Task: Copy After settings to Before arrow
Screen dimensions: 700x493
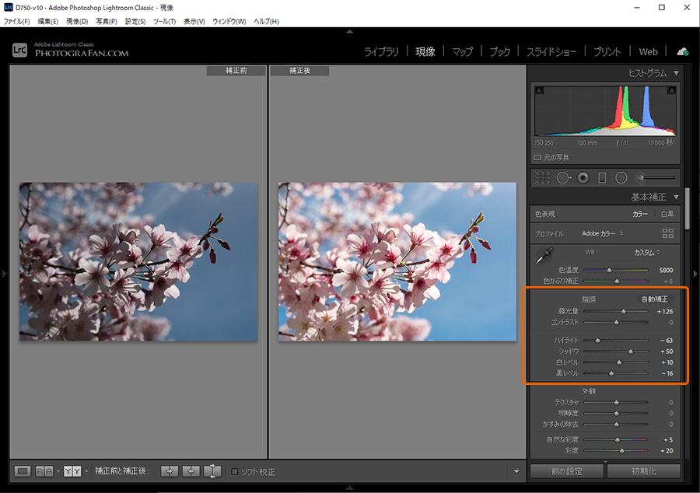Action: click(x=191, y=471)
